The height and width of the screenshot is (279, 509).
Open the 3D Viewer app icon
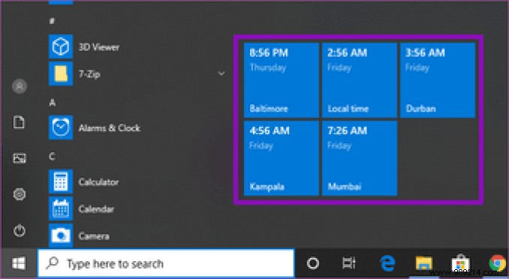pyautogui.click(x=61, y=46)
